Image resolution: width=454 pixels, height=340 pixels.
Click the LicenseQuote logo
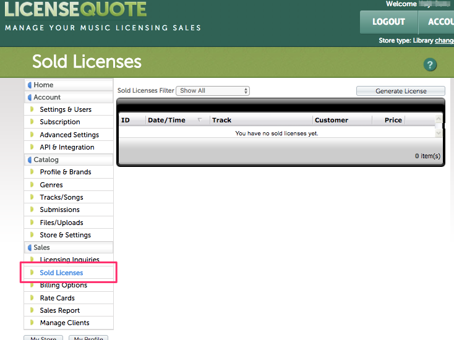[76, 9]
